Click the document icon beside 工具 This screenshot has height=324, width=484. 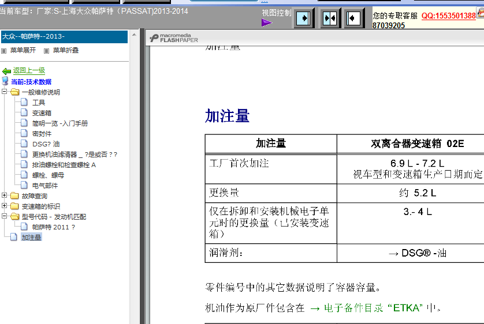24,102
